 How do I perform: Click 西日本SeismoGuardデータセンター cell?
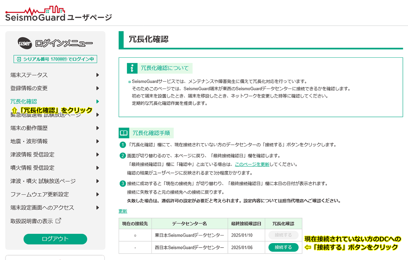coord(189,248)
